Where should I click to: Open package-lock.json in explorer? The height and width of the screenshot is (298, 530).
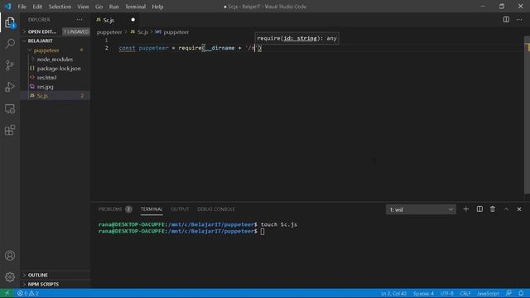(59, 68)
